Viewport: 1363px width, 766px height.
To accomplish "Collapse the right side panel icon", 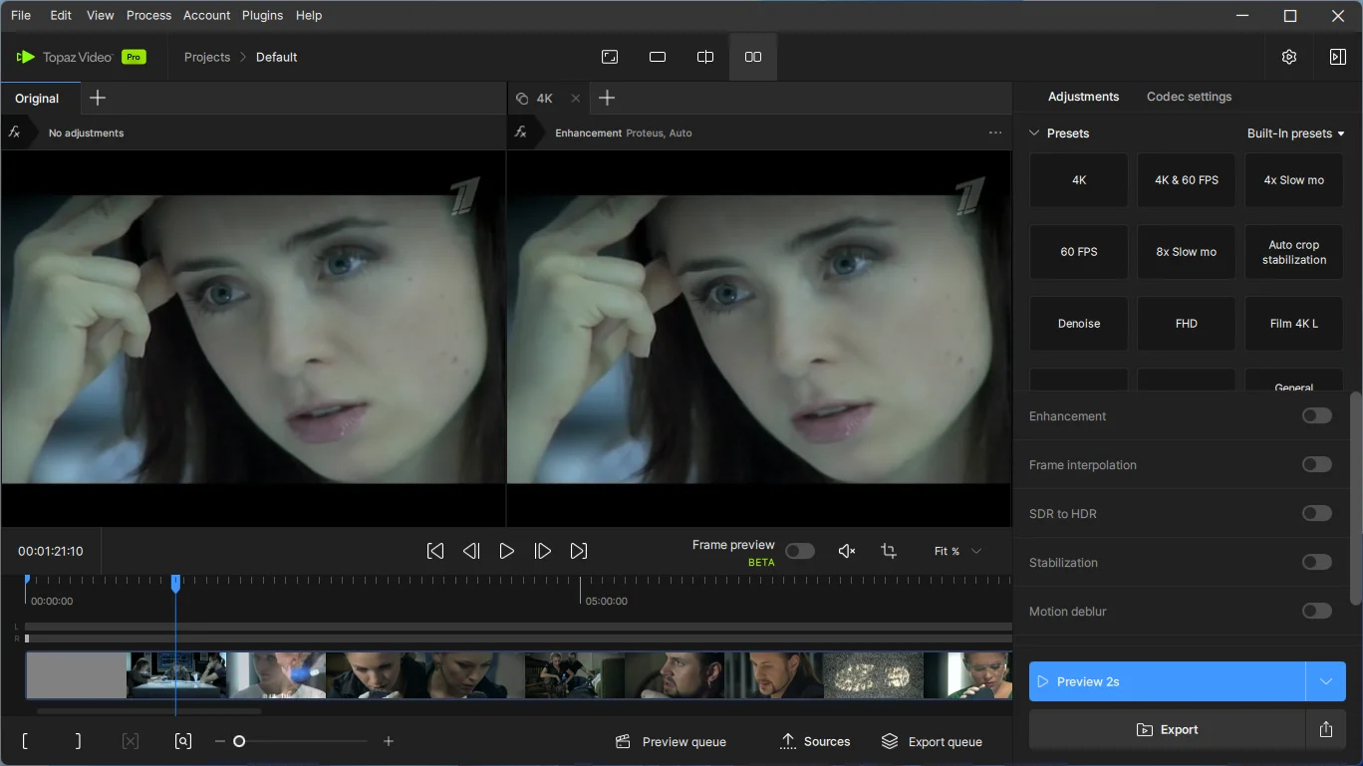I will (1338, 57).
